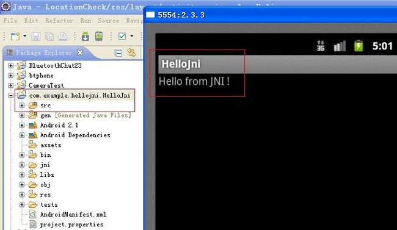This screenshot has width=397, height=230.
Task: Click the Save toolbar icon
Action: 35,37
